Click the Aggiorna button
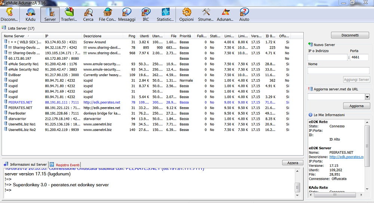 click(x=356, y=106)
